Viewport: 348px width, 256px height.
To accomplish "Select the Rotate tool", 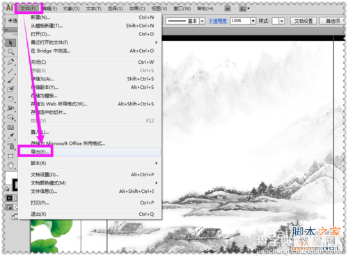I will coord(10,99).
